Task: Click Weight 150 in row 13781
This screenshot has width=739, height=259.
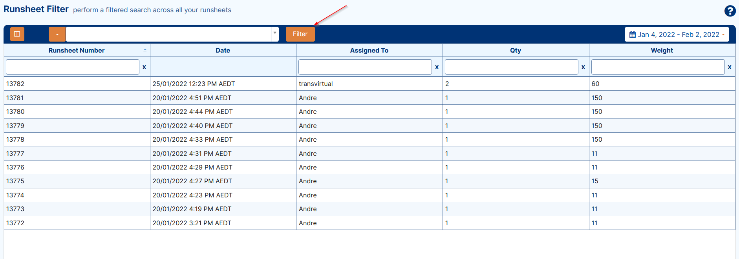Action: click(x=596, y=98)
